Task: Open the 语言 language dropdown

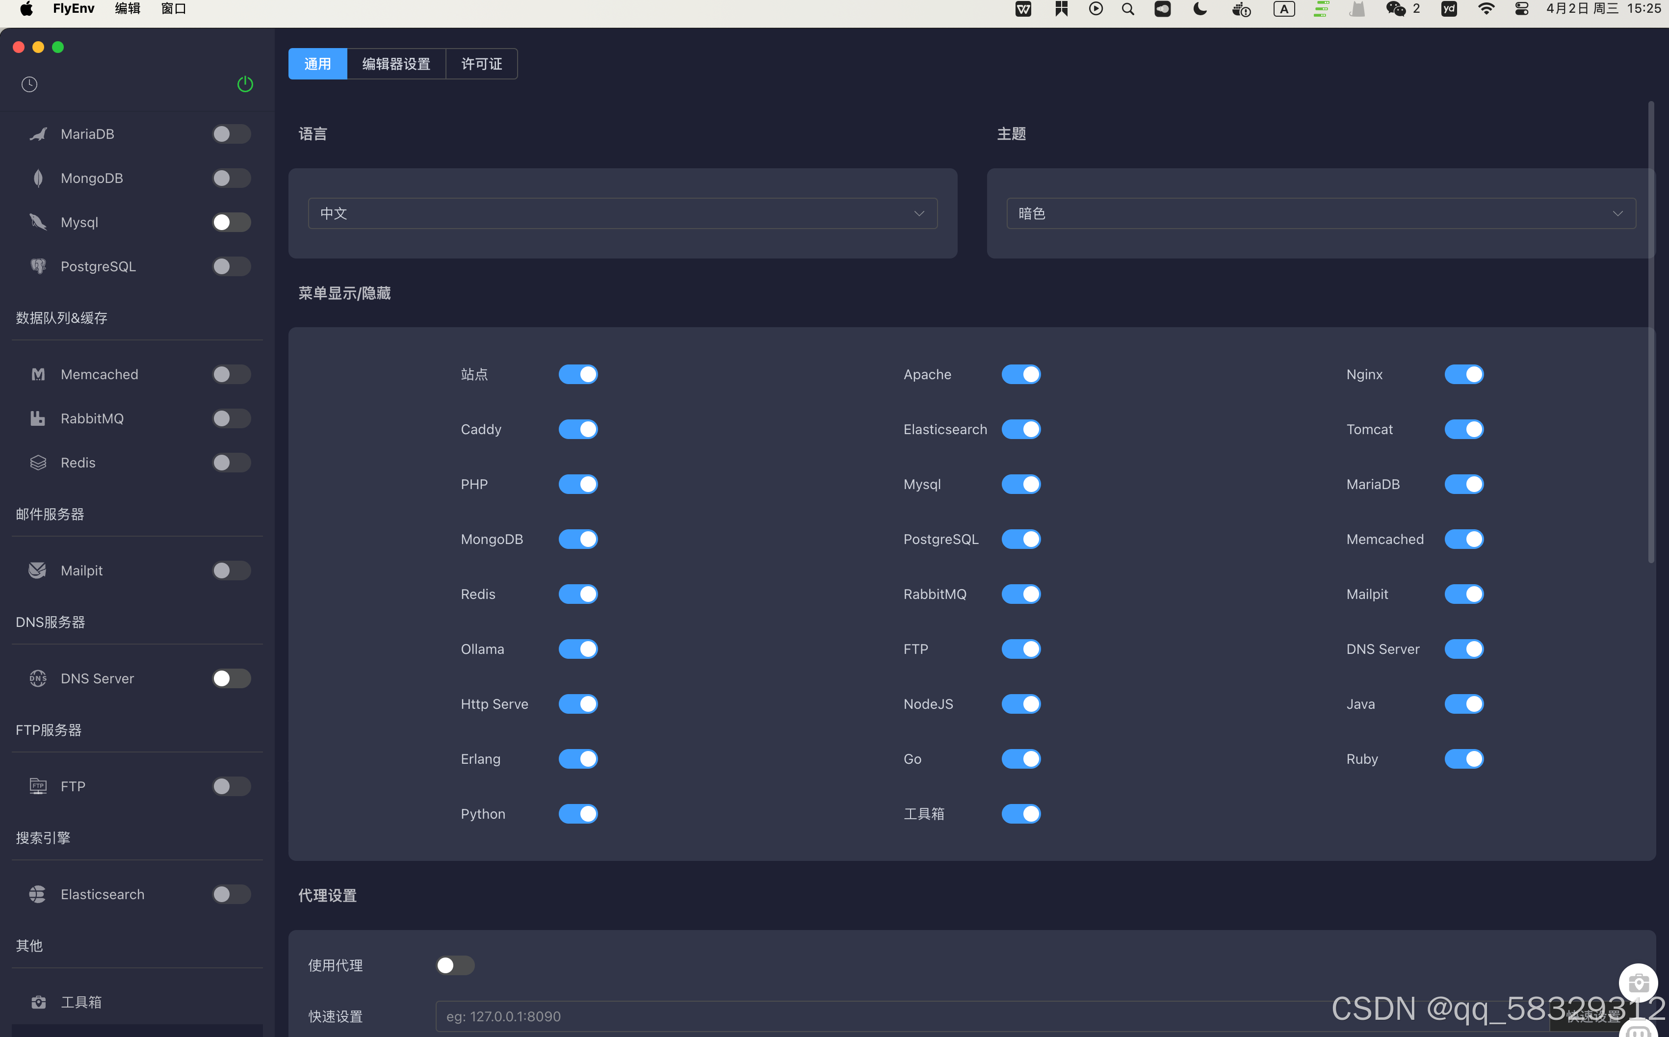Action: click(622, 213)
